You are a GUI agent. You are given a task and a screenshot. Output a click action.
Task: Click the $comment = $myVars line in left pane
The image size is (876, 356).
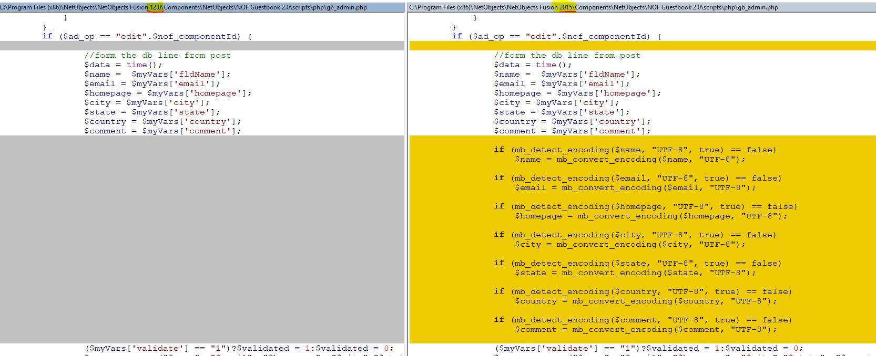point(162,131)
